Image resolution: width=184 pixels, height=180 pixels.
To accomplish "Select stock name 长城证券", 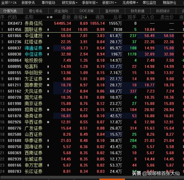I will point(34,159).
